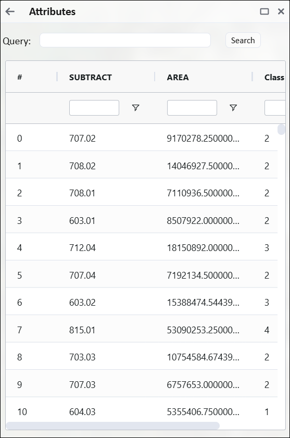
Task: Click AREA cell 8507922.000000...
Action: point(203,221)
